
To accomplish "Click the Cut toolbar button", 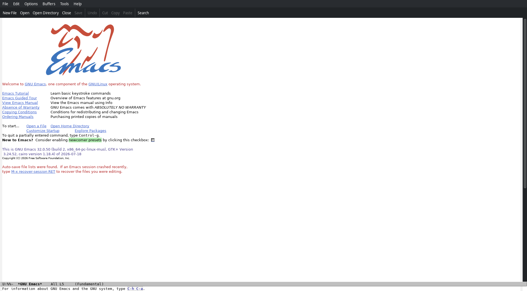I will click(x=105, y=13).
